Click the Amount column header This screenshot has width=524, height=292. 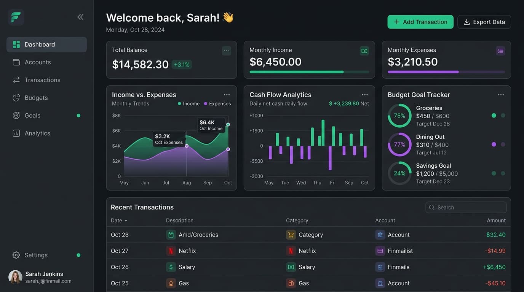(x=496, y=221)
